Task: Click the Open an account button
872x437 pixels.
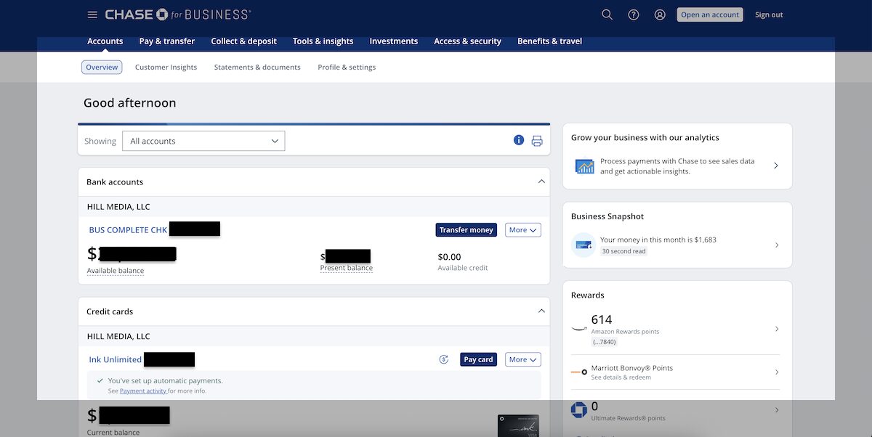Action: pos(710,15)
